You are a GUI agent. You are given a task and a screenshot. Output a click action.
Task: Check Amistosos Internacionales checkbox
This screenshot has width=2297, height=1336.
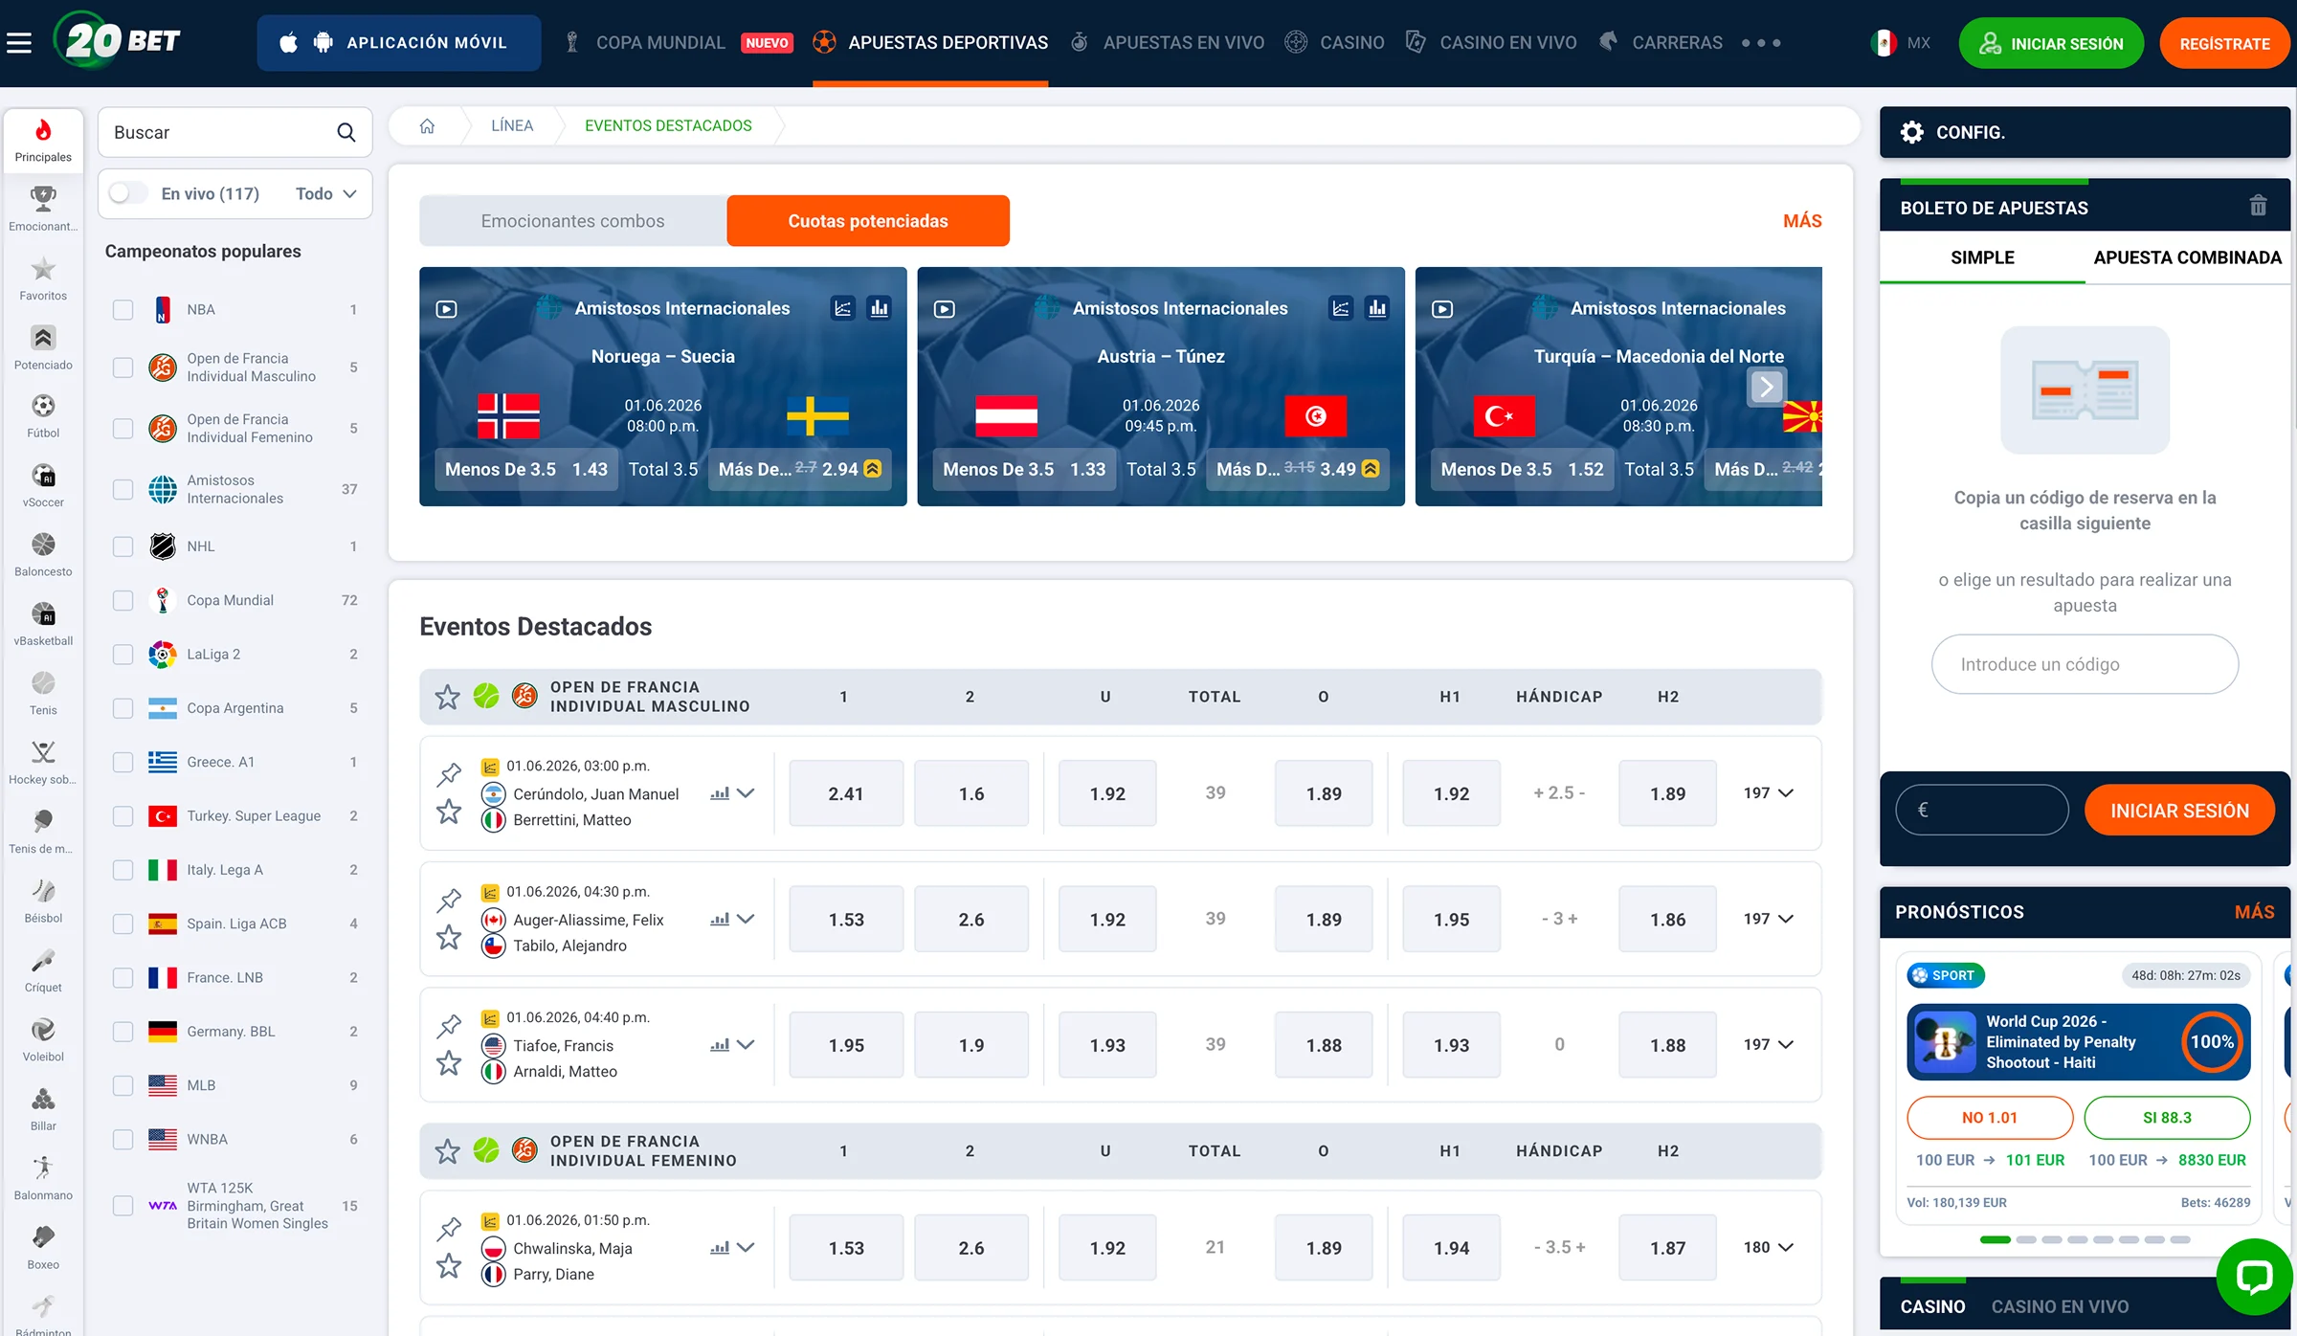tap(123, 489)
